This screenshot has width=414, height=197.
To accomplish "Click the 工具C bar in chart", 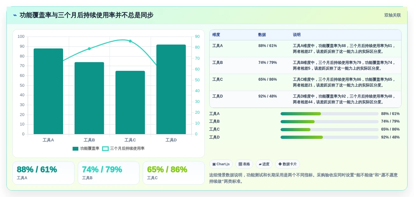I will point(130,102).
